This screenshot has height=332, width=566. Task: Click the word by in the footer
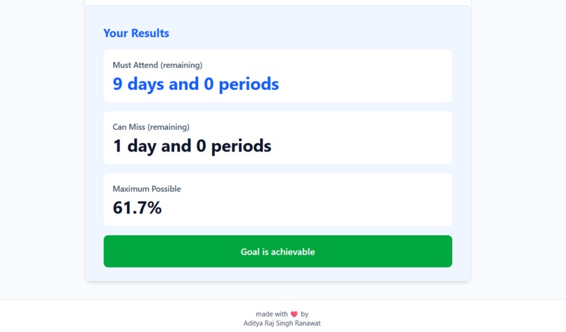[x=304, y=314]
